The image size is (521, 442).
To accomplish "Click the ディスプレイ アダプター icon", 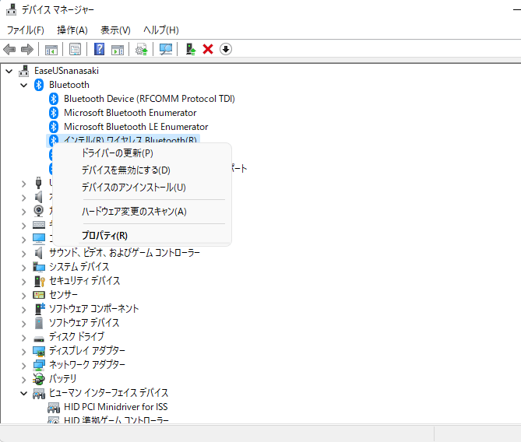I will click(x=39, y=351).
